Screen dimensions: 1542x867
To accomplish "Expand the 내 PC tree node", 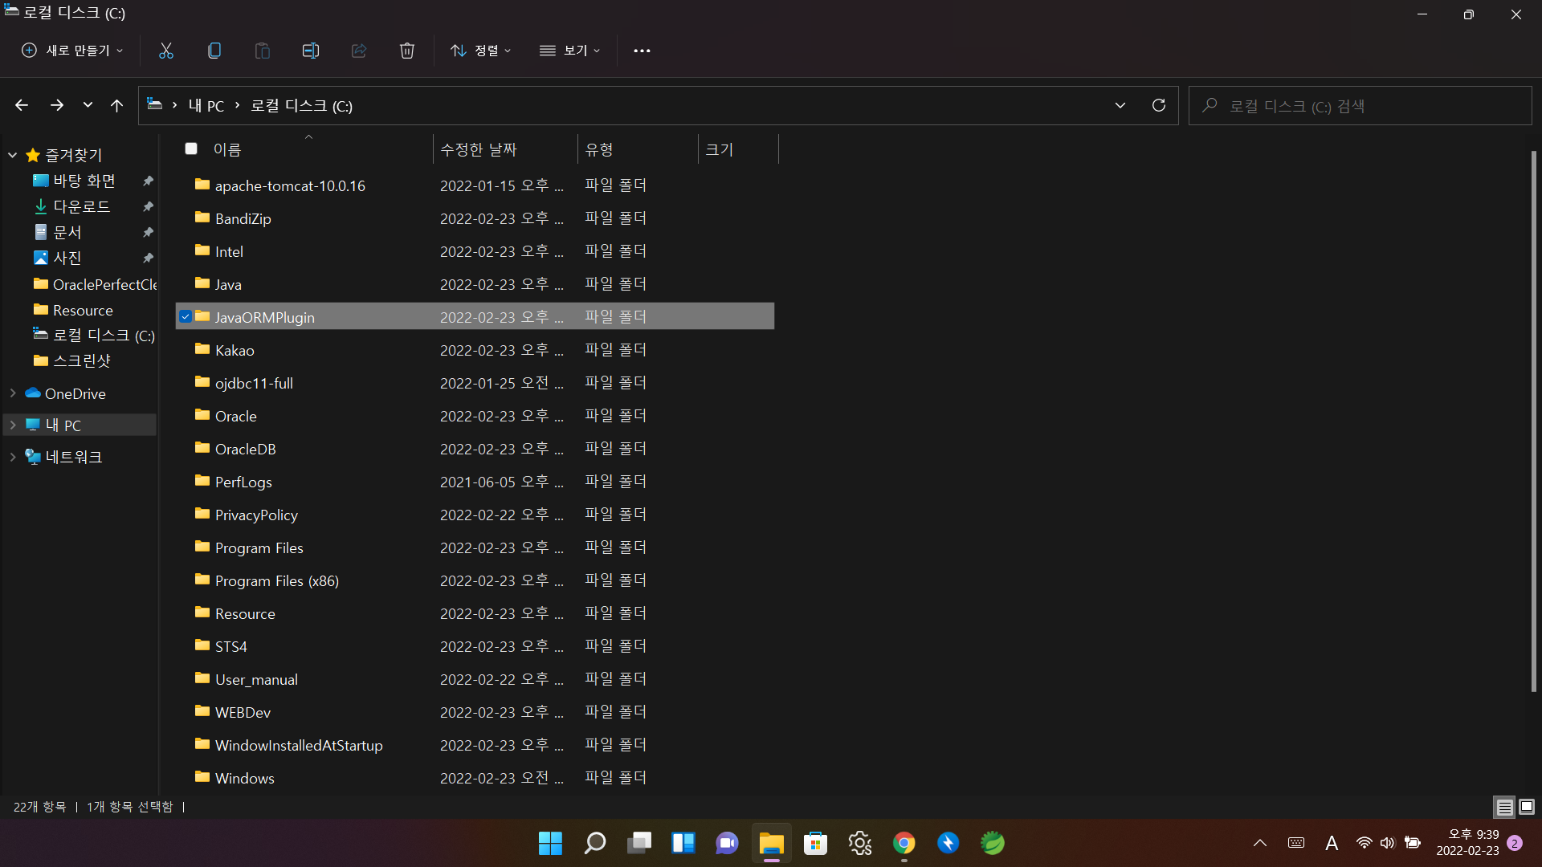I will (13, 425).
